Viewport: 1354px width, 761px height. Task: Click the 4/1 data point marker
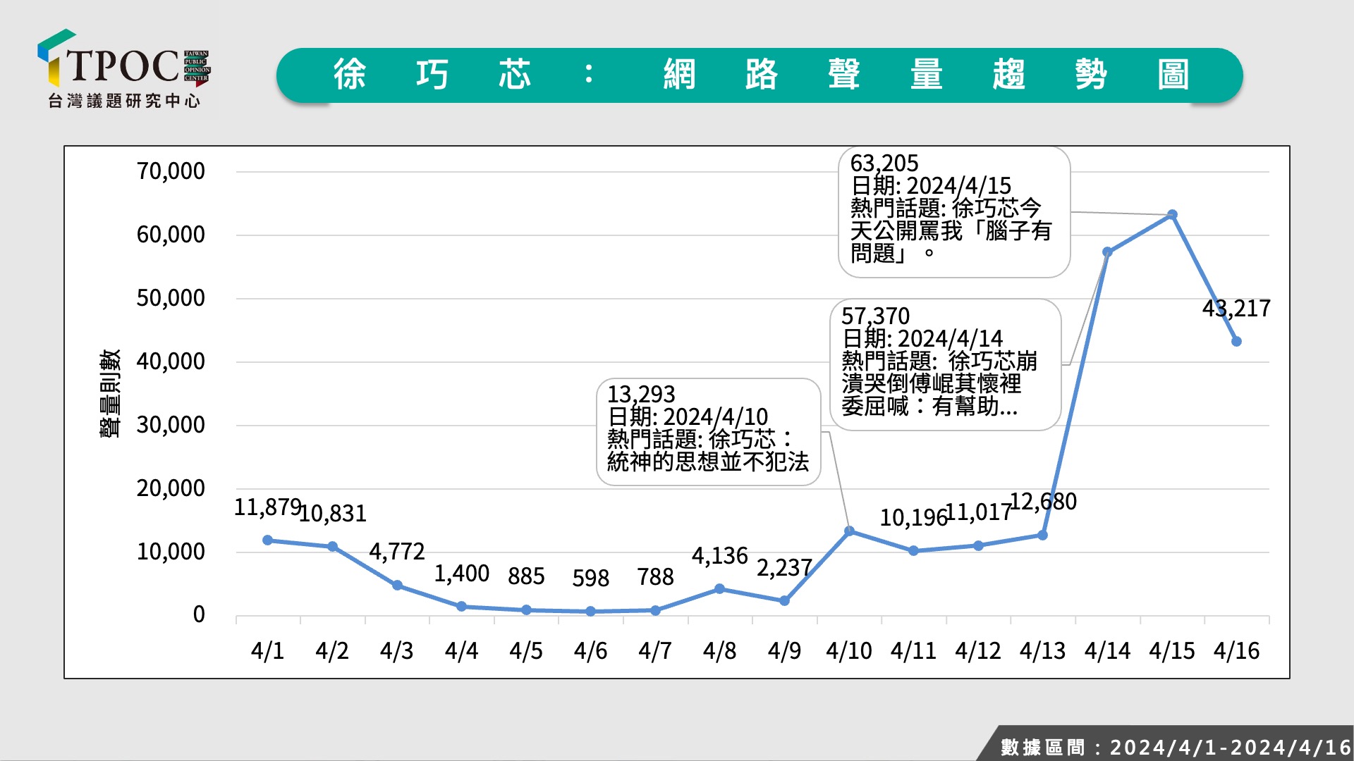point(267,540)
